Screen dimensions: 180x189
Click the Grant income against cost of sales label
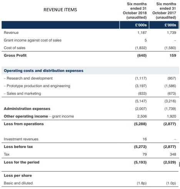(x=33, y=40)
